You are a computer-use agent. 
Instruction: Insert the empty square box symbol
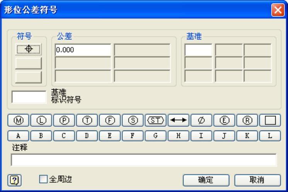click(270, 121)
